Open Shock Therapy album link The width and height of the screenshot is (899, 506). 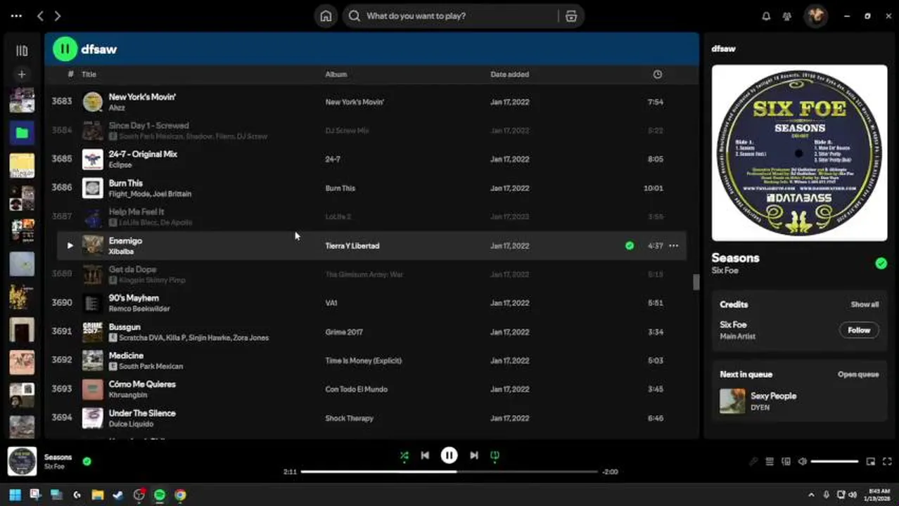[349, 418]
